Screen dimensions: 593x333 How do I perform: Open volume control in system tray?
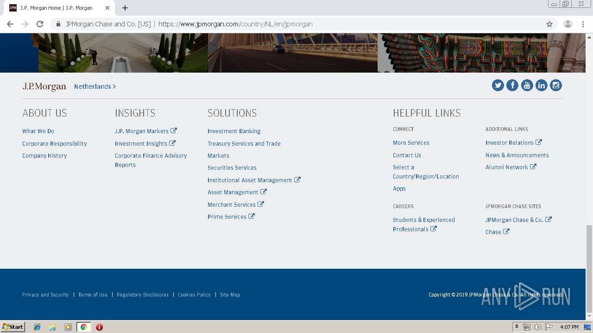coord(538,327)
